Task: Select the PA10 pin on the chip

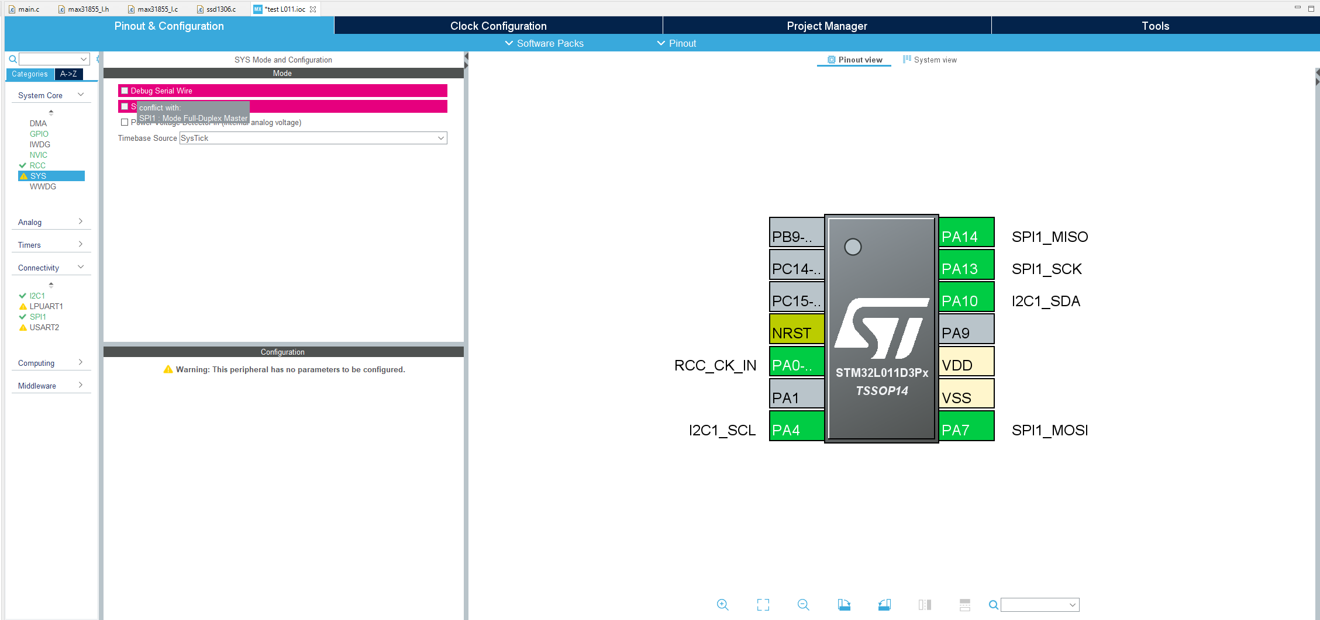Action: (x=966, y=296)
